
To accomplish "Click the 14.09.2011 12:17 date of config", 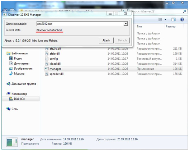I will 118,59.
